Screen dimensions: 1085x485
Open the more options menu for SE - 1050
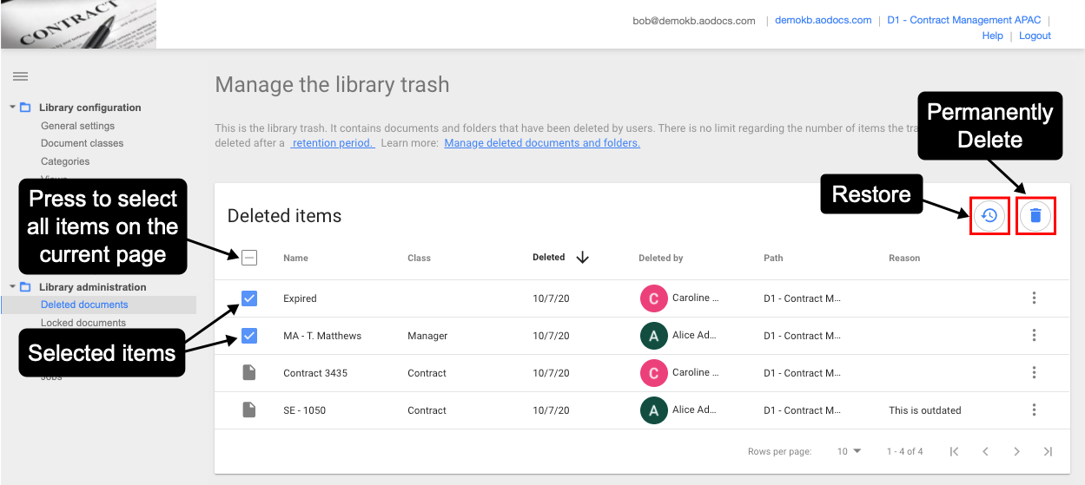(x=1034, y=410)
